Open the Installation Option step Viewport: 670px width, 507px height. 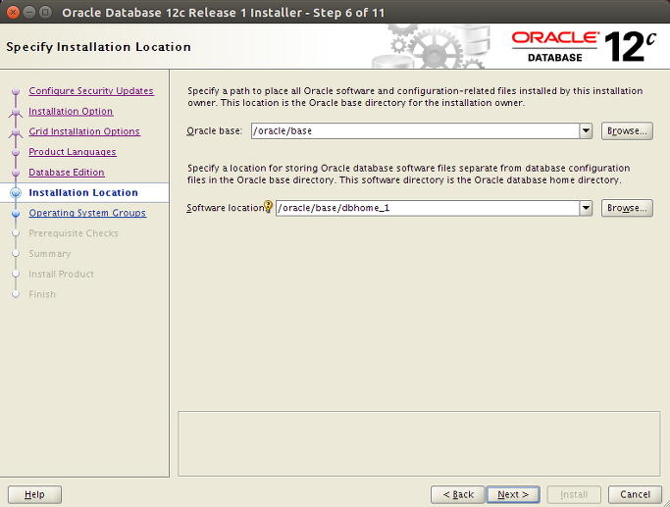[x=71, y=111]
